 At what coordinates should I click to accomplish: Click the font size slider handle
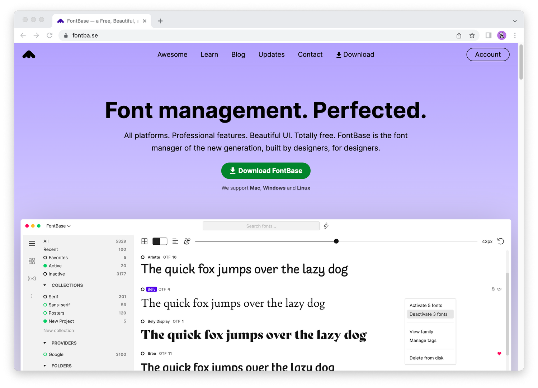point(336,241)
